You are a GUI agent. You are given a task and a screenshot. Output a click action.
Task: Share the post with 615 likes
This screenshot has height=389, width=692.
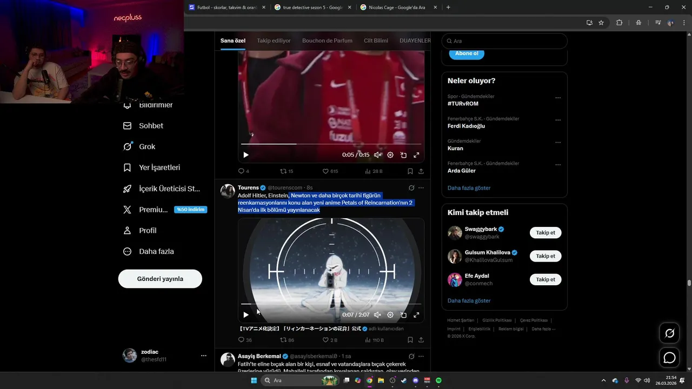tap(421, 171)
